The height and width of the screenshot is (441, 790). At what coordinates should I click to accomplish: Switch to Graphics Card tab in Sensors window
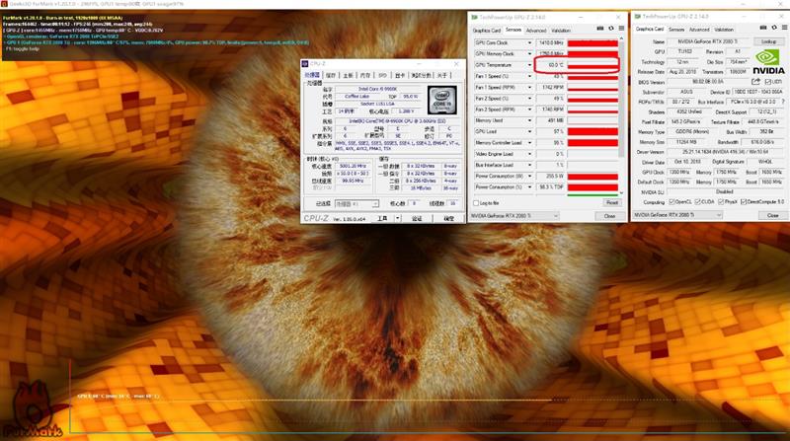[487, 31]
